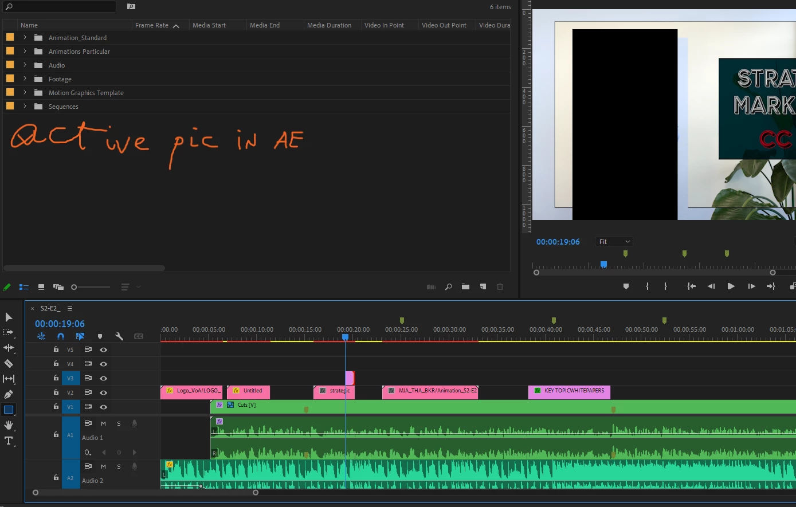796x507 pixels.
Task: Mute track Audio 1
Action: tap(103, 424)
